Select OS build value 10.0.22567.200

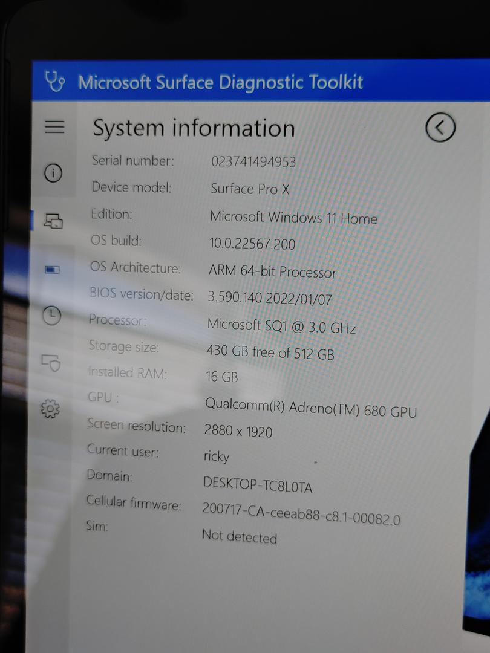point(252,244)
